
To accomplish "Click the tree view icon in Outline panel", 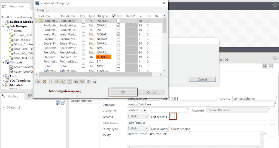I will click(58, 102).
